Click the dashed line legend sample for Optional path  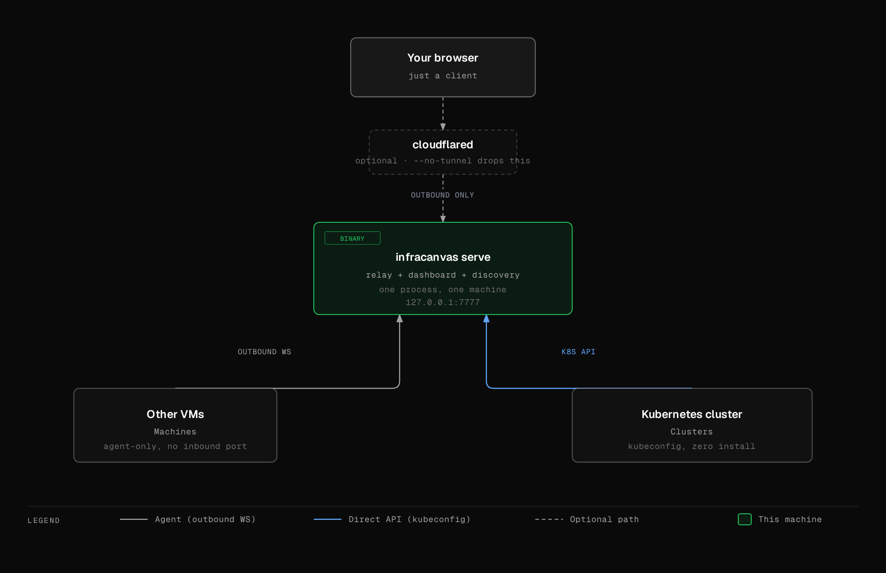(549, 519)
